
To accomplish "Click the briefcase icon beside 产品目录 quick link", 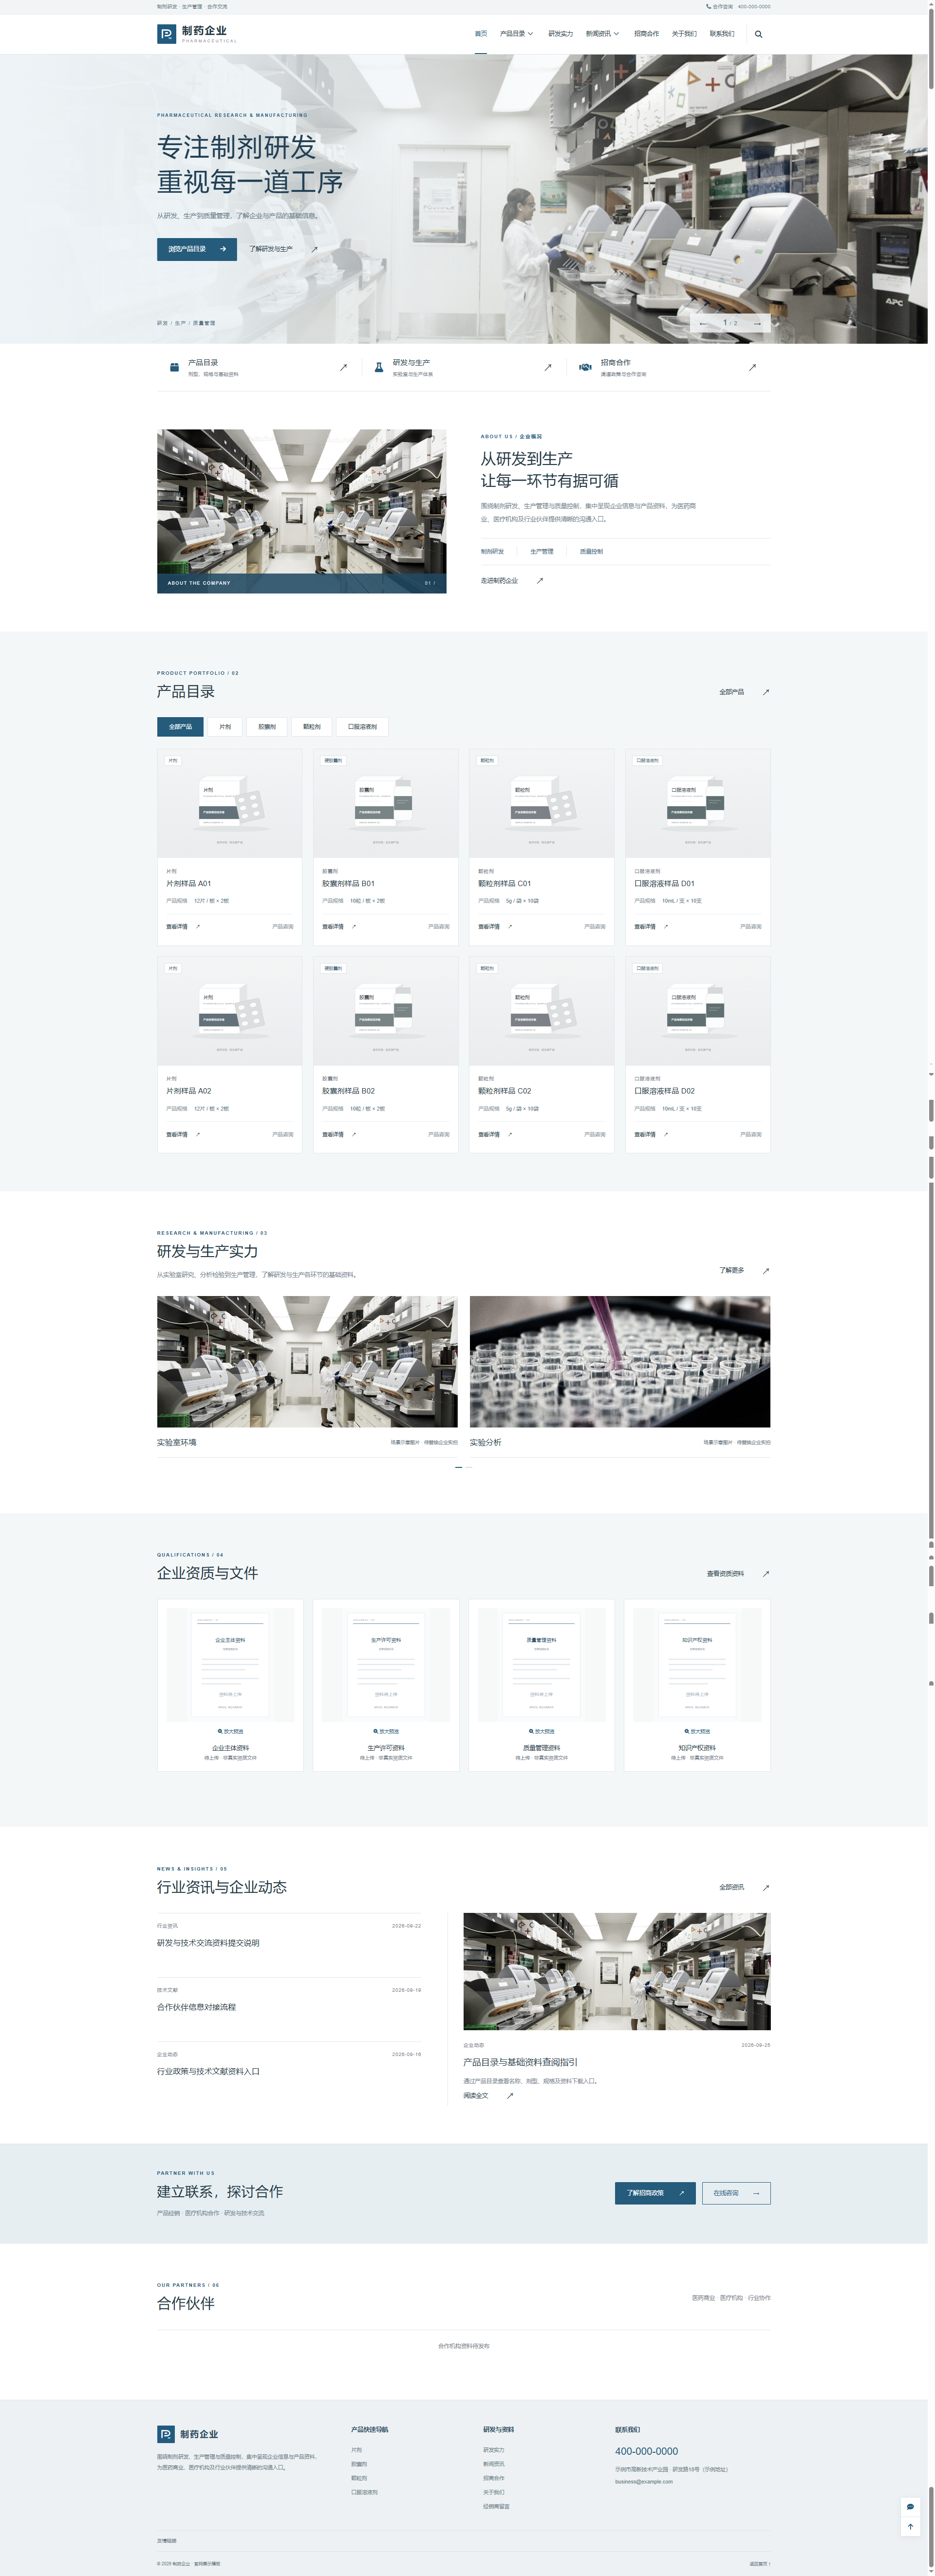I will tap(174, 367).
